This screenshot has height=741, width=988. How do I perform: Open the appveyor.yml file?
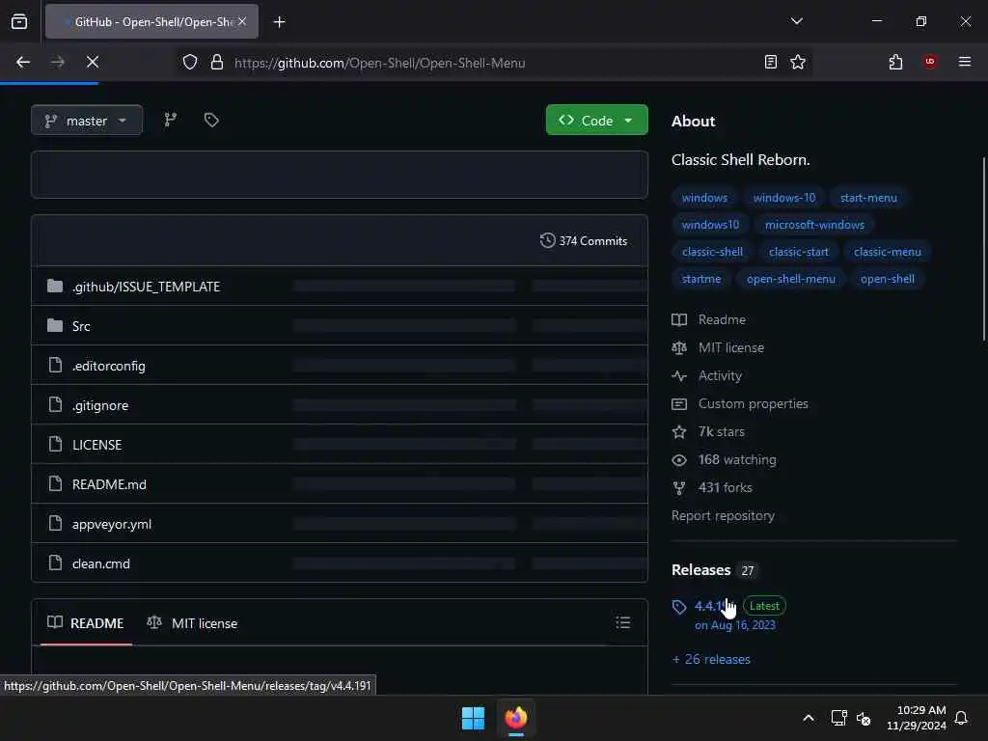(x=112, y=524)
